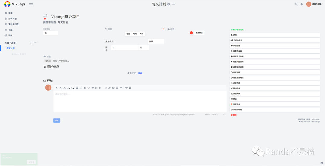Click the Vikunja logo in the header
The width and height of the screenshot is (325, 166).
pos(14,4)
